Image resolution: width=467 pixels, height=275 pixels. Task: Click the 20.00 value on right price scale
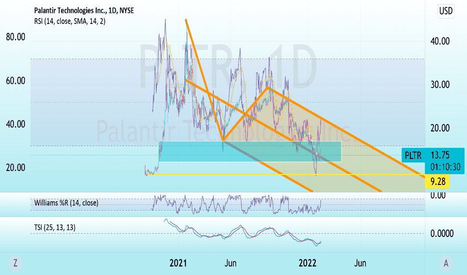click(x=440, y=128)
